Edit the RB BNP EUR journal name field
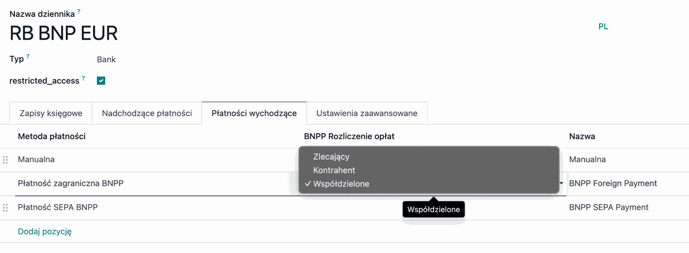This screenshot has width=689, height=253. tap(64, 33)
